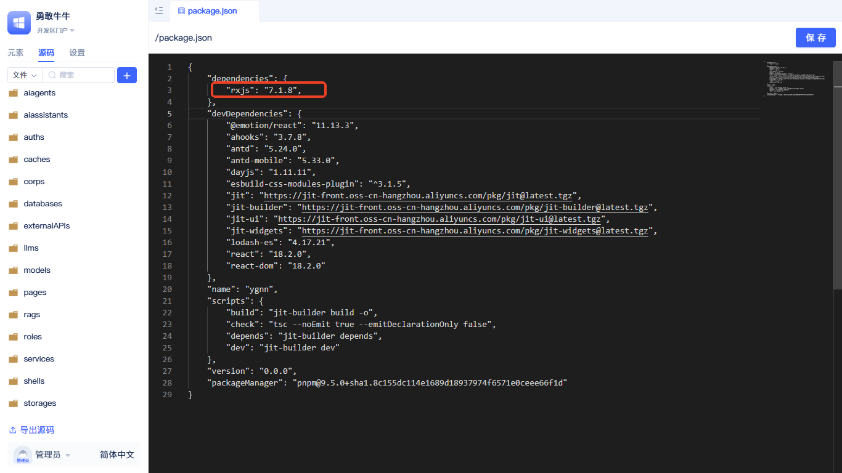Viewport: 842px width, 473px height.
Task: Click line number 21 in gutter
Action: pos(168,301)
